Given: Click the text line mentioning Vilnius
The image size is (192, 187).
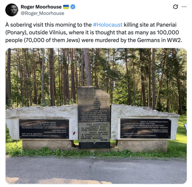Looking at the screenshot, I should [92, 32].
